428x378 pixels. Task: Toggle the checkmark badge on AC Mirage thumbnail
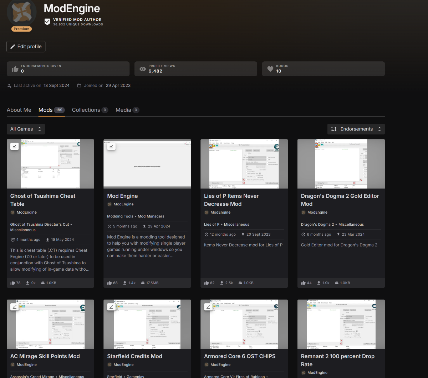15,307
